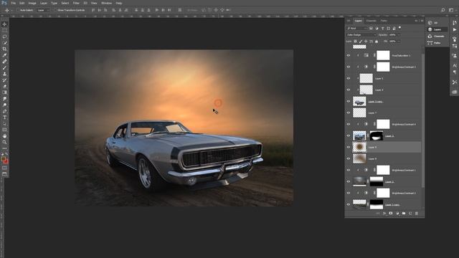Click the Layers panel vertical scrollbar
459x258 pixels.
[x=422, y=120]
